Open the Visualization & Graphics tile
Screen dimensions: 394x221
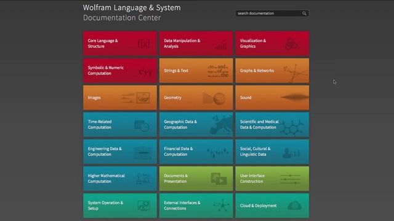pyautogui.click(x=272, y=44)
